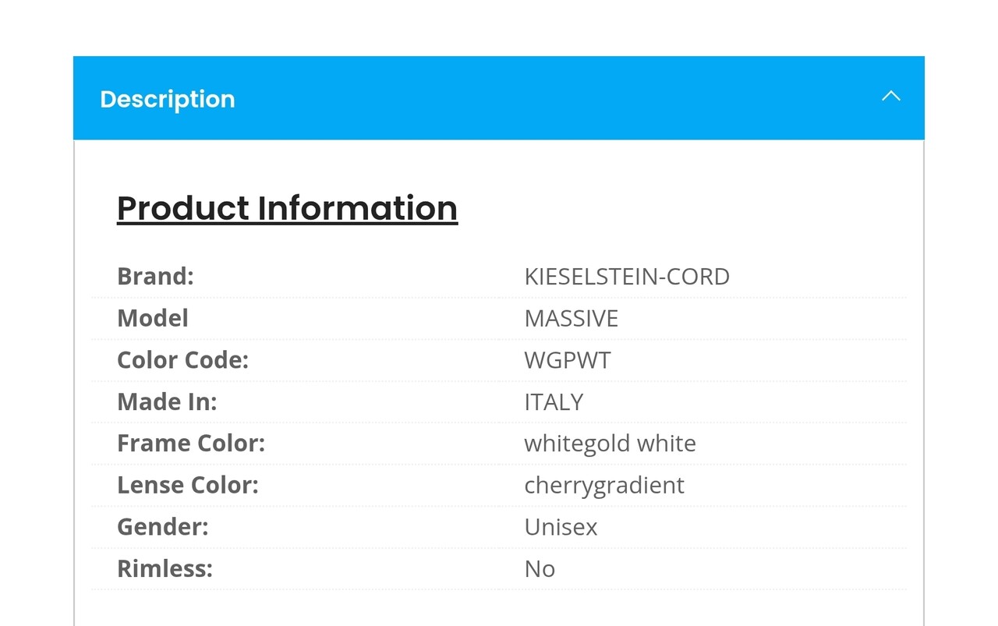Click the Rimless: label
The width and height of the screenshot is (998, 626).
pyautogui.click(x=165, y=568)
